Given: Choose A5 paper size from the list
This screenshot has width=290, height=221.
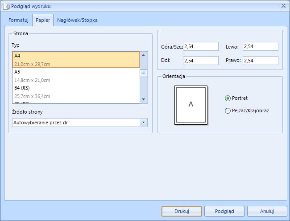Looking at the screenshot, I should point(76,76).
